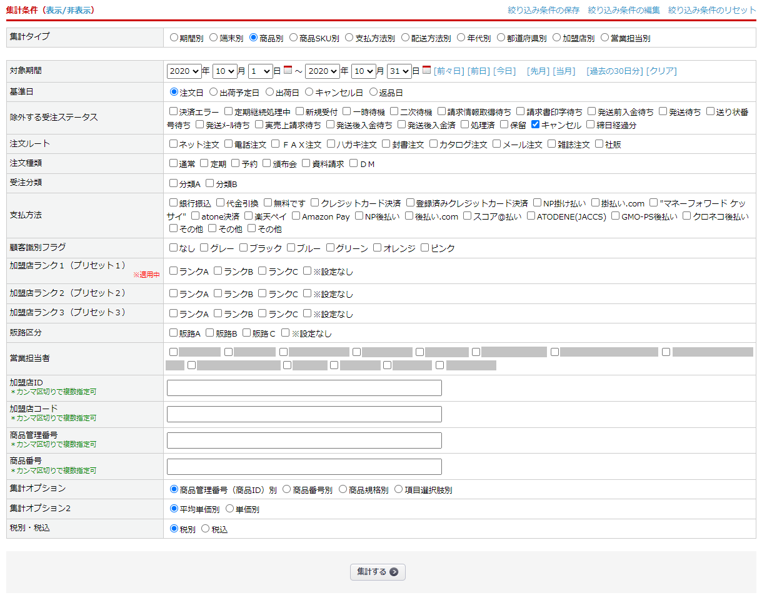Click into the 加盟店ID input field
The image size is (767, 600).
click(304, 388)
